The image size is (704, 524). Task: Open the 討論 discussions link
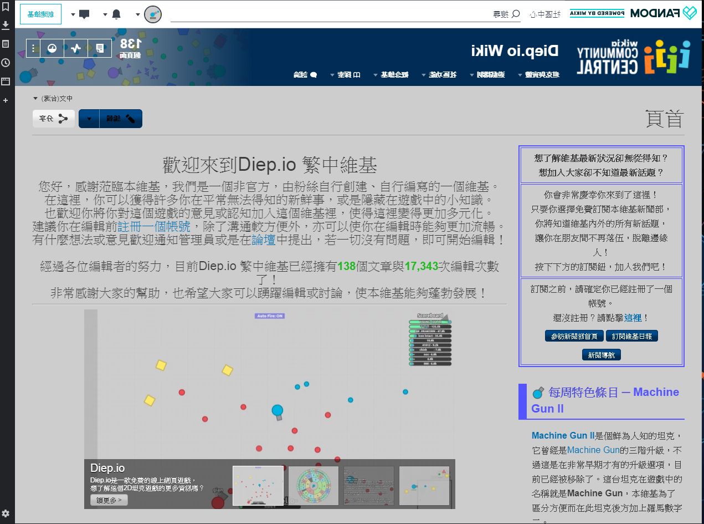tap(306, 75)
